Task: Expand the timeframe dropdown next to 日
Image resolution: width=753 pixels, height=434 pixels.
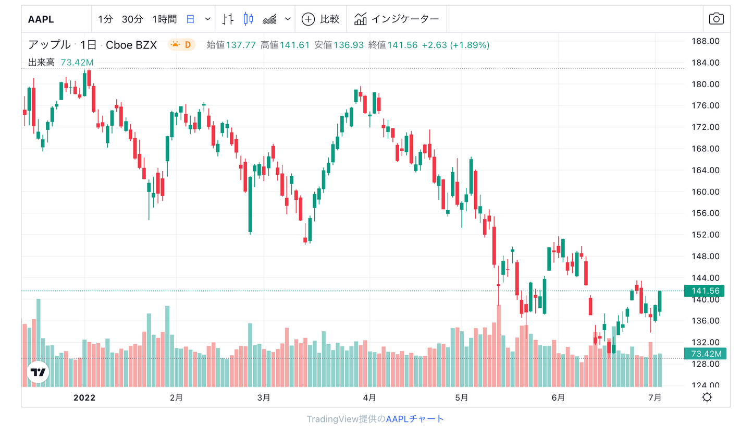Action: point(206,18)
